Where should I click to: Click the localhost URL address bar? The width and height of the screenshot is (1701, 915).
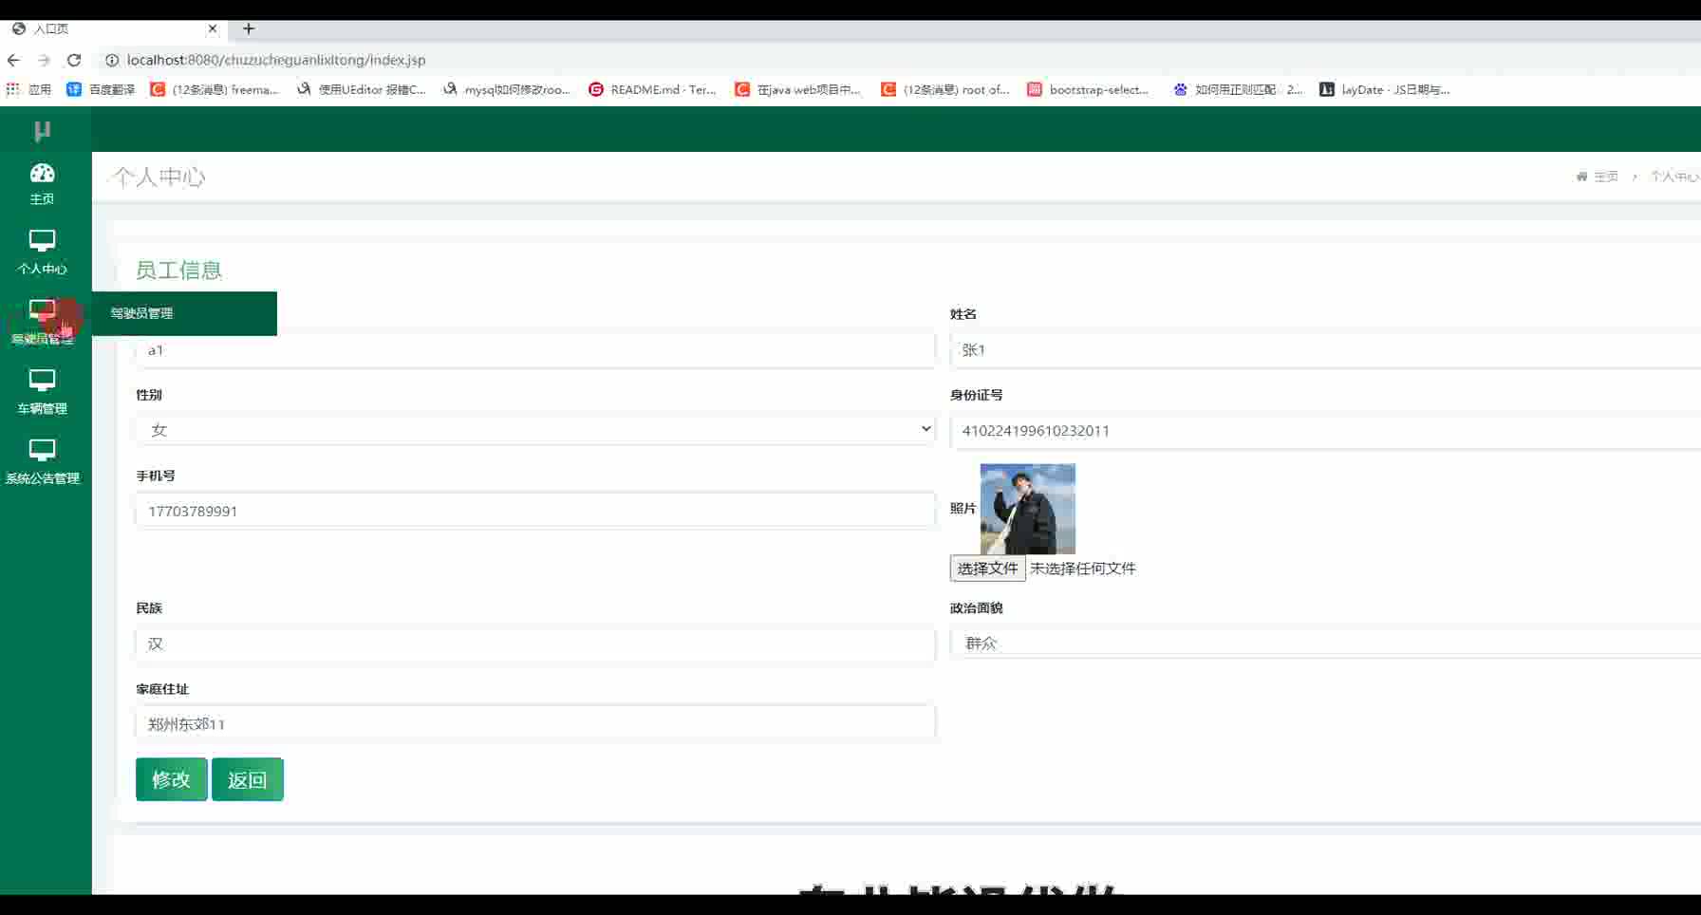click(276, 60)
